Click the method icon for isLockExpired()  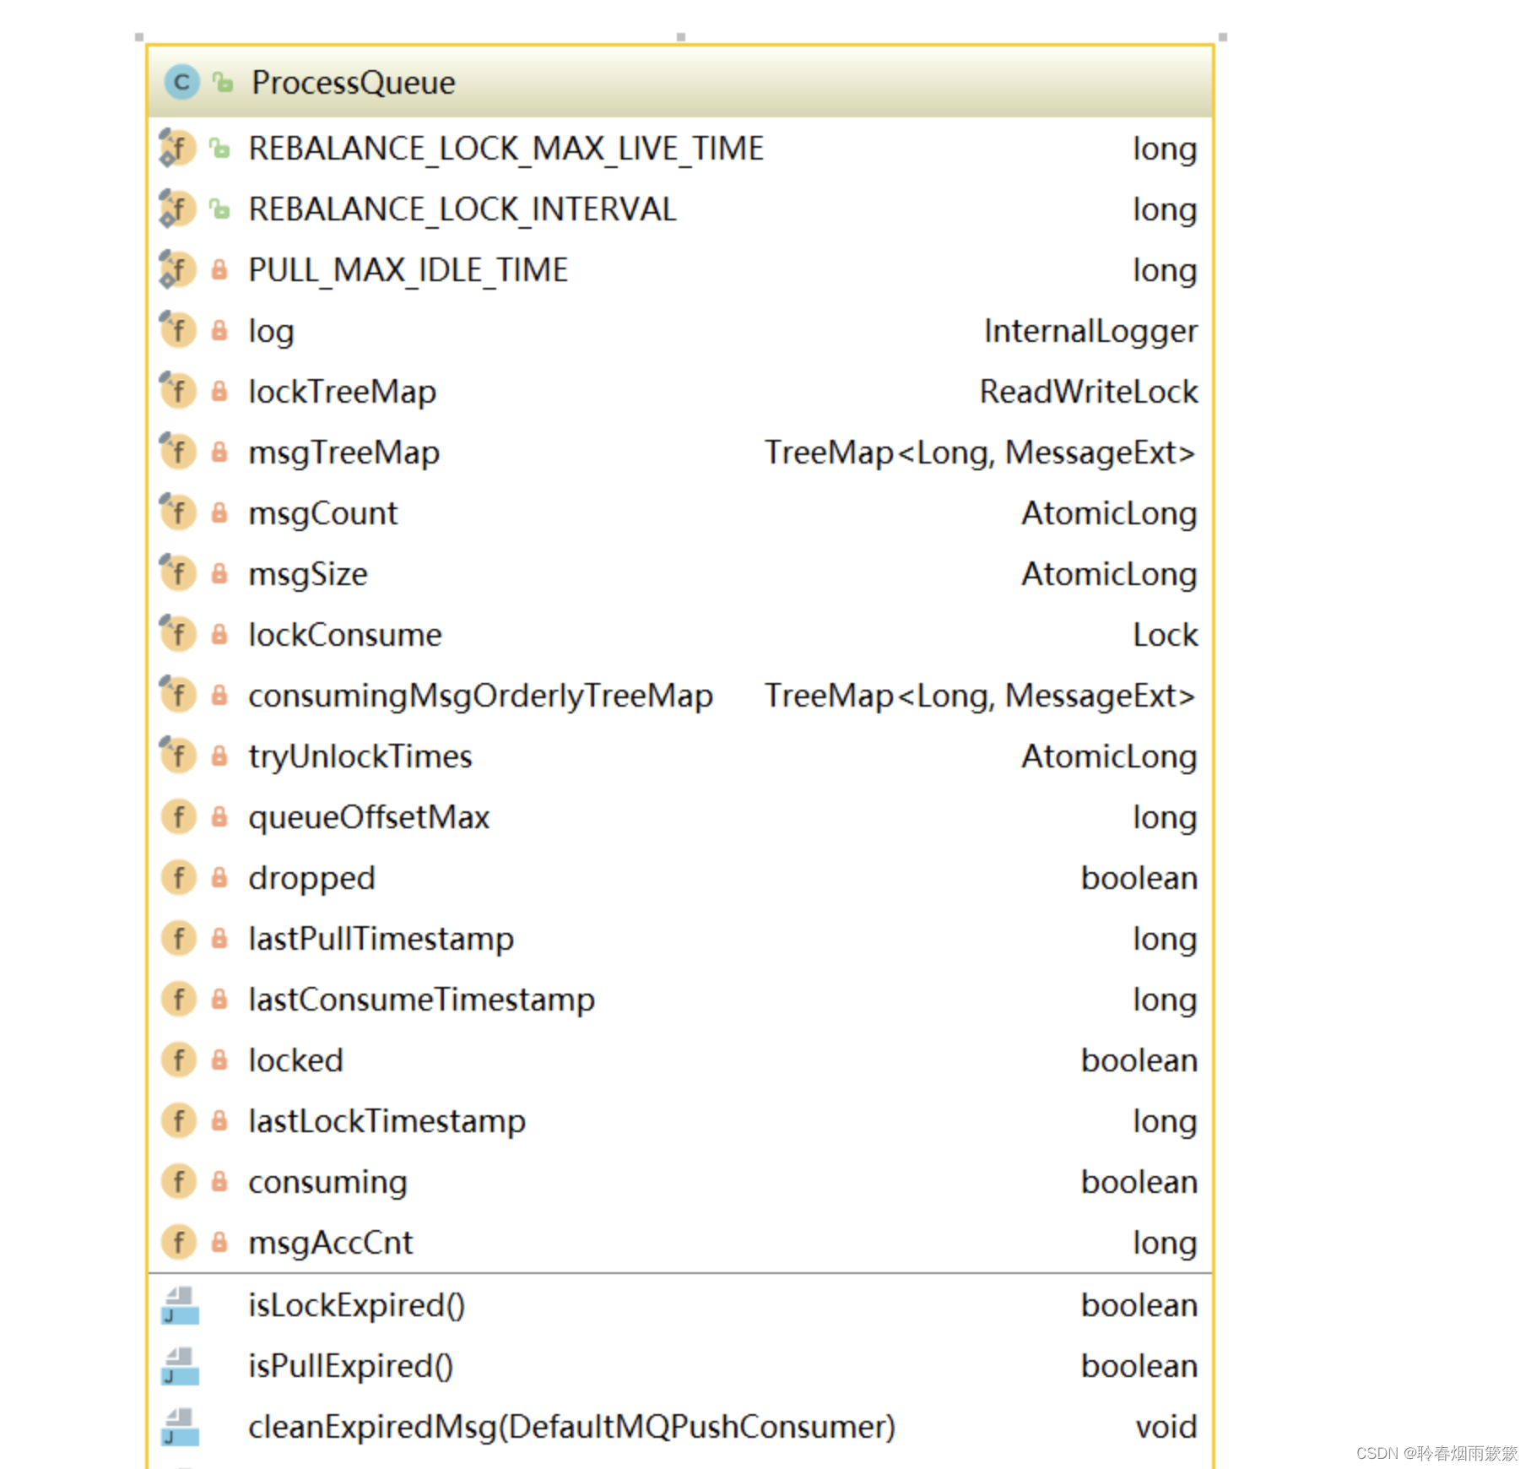tap(180, 1305)
